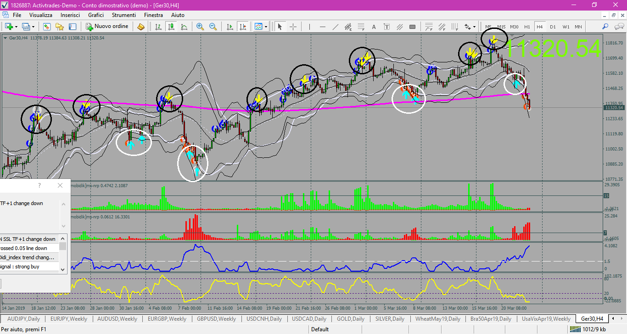The height and width of the screenshot is (334, 627).
Task: Switch to M15 timeframe
Action: pos(501,27)
